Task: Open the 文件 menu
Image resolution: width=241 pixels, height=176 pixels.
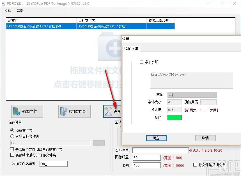Action: click(x=8, y=11)
